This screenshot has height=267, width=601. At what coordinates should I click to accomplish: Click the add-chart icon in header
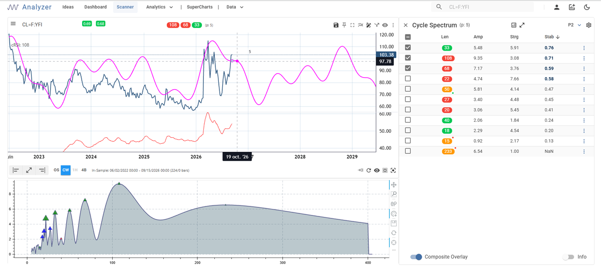(x=572, y=7)
